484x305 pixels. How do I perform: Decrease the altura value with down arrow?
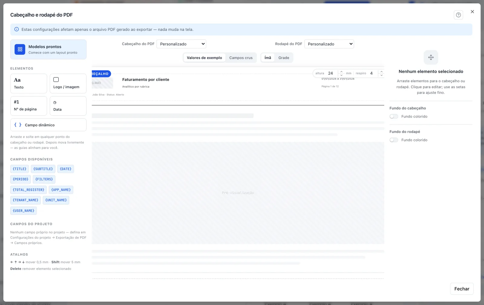[341, 75]
